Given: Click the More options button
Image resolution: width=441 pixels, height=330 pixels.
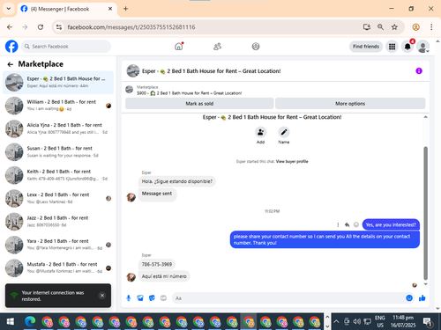Looking at the screenshot, I should (350, 104).
